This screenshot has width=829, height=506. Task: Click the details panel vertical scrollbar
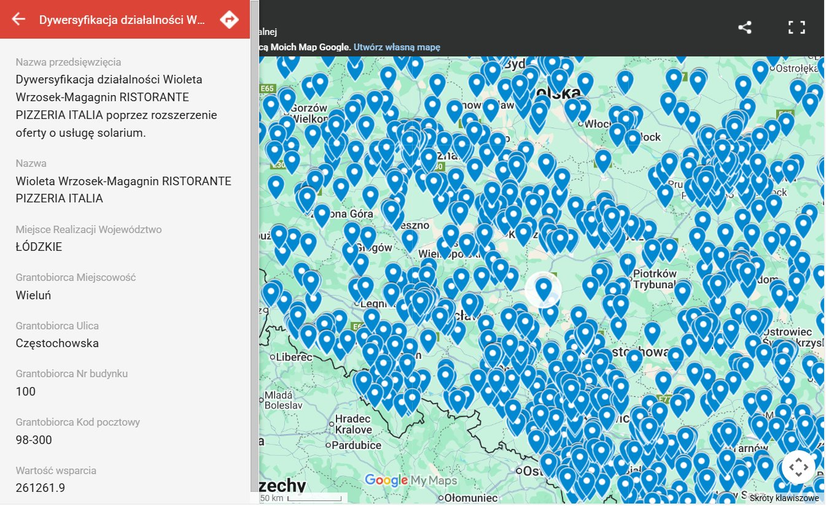[254, 245]
